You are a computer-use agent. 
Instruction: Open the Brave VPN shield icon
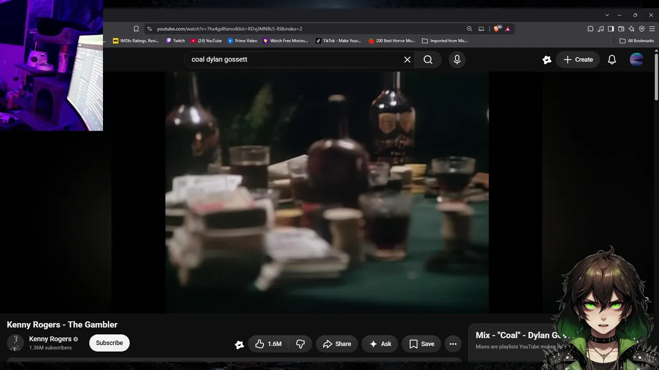pyautogui.click(x=641, y=29)
